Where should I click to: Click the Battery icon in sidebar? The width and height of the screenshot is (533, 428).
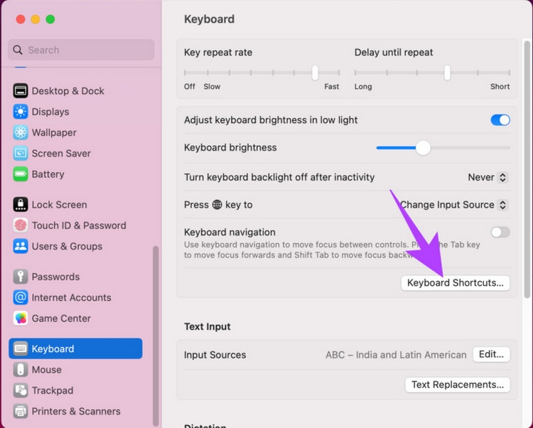(x=20, y=174)
